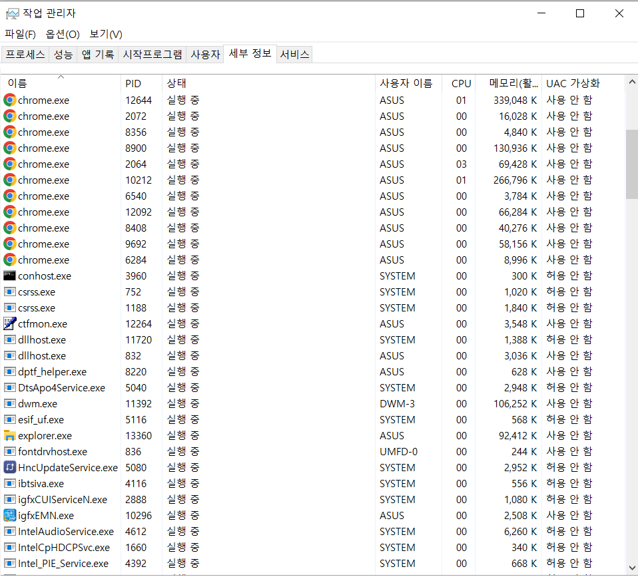This screenshot has height=577, width=638.
Task: Click Chrome icon of PID 2064 row
Action: (10, 164)
